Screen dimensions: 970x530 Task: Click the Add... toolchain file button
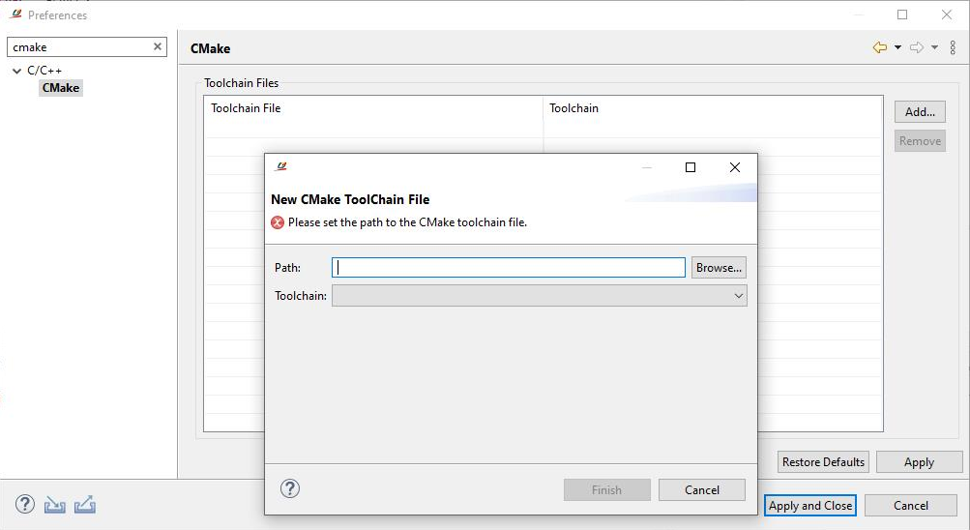[920, 112]
